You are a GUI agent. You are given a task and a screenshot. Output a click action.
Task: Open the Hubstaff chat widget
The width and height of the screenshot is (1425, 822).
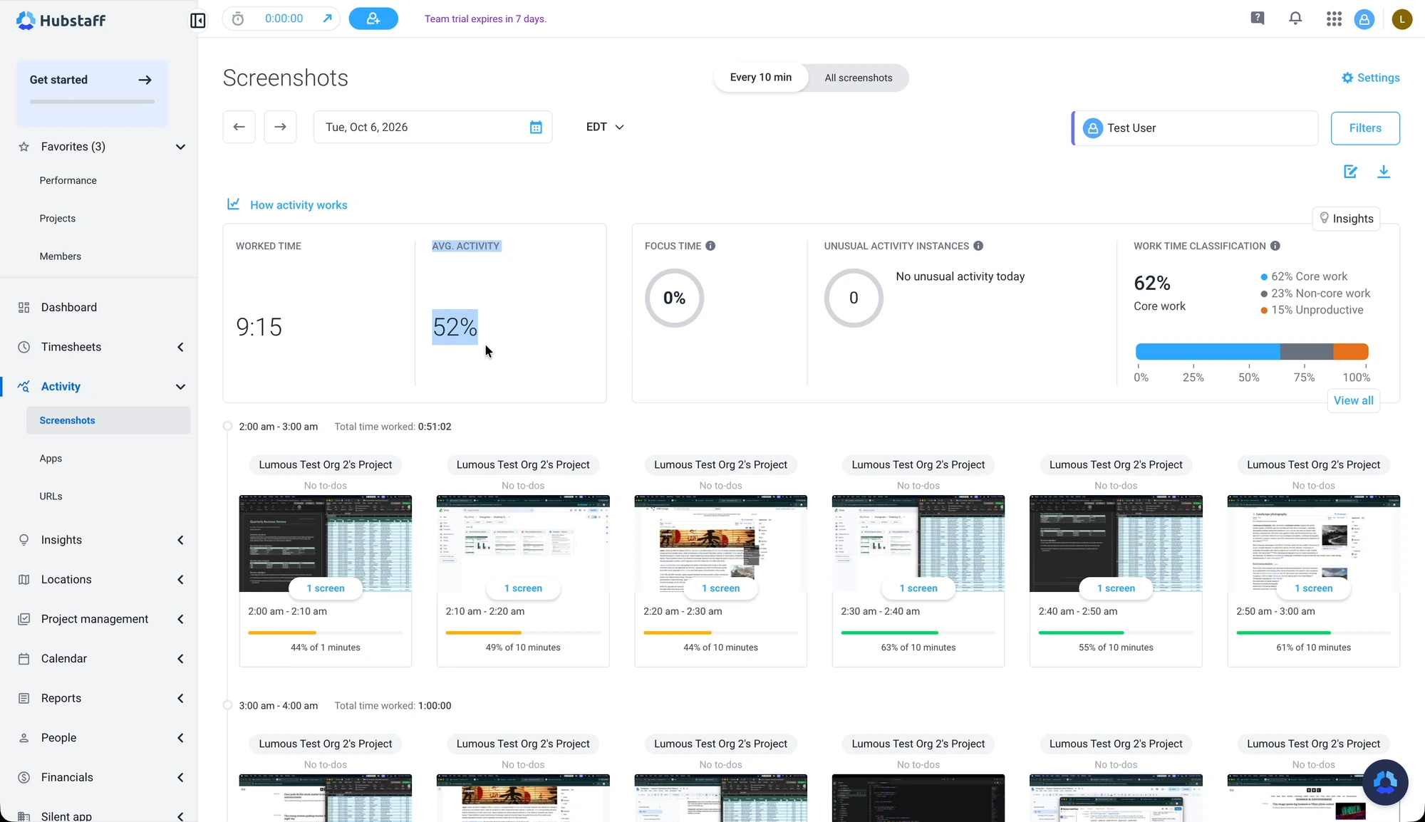click(1385, 782)
